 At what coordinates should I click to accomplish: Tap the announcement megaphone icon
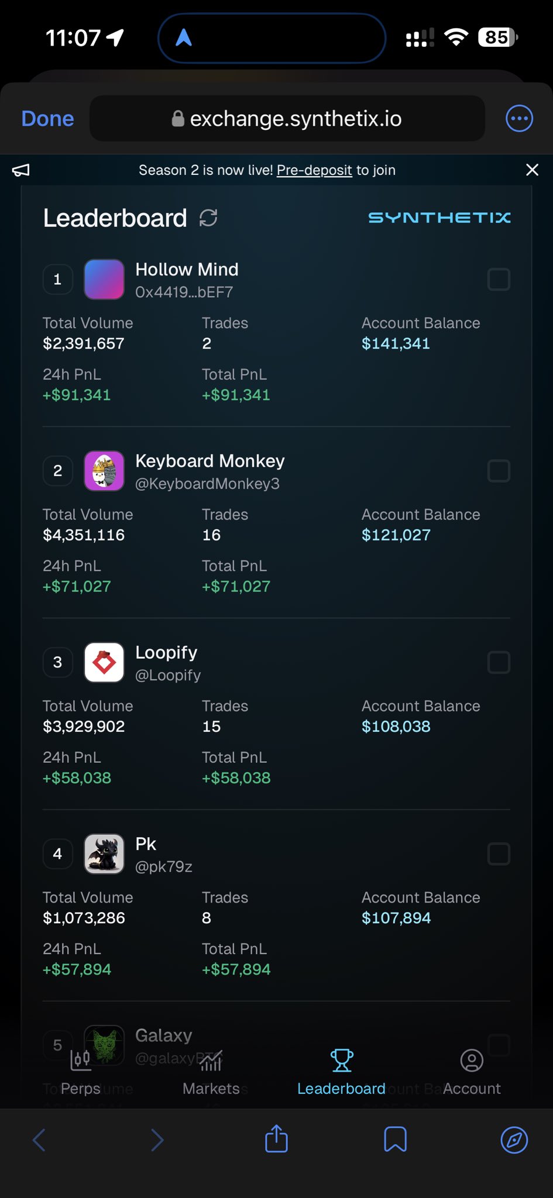pos(21,170)
